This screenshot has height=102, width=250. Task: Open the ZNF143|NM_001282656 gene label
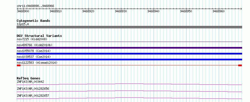pos(33,89)
